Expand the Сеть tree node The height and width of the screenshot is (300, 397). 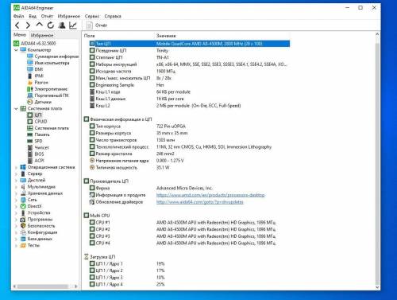[x=16, y=200]
